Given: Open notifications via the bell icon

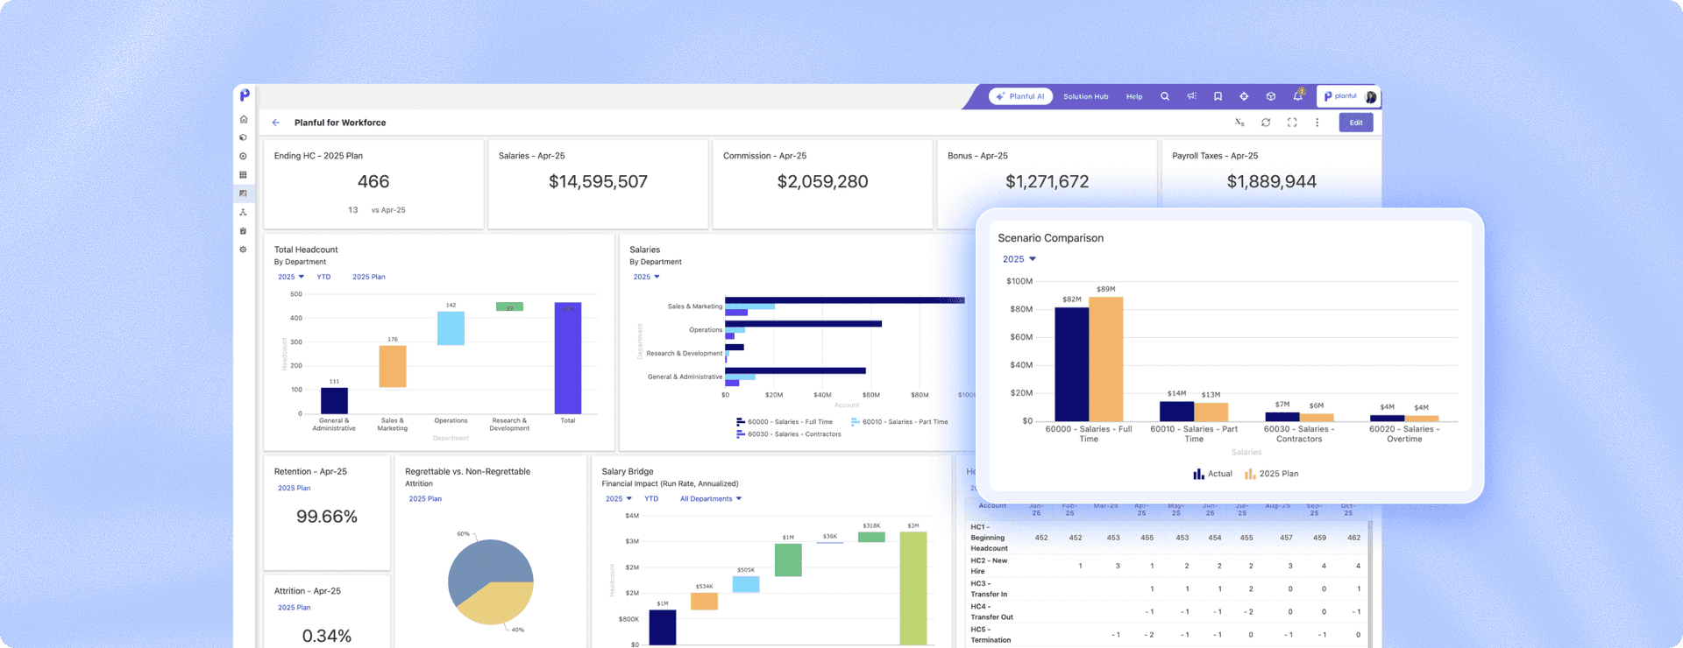Looking at the screenshot, I should click(1298, 95).
